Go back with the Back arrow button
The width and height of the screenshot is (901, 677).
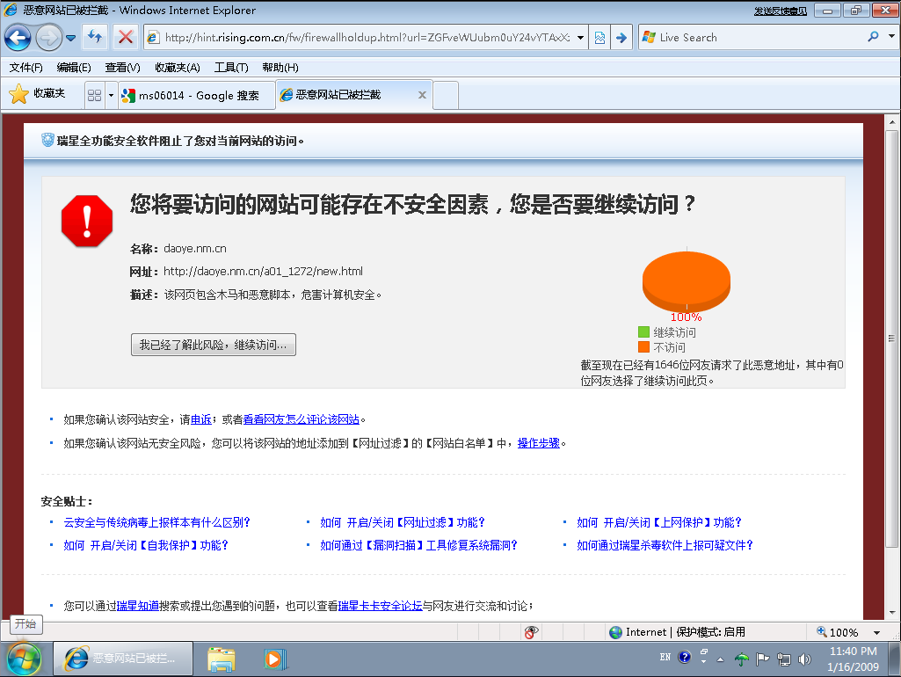[x=18, y=38]
